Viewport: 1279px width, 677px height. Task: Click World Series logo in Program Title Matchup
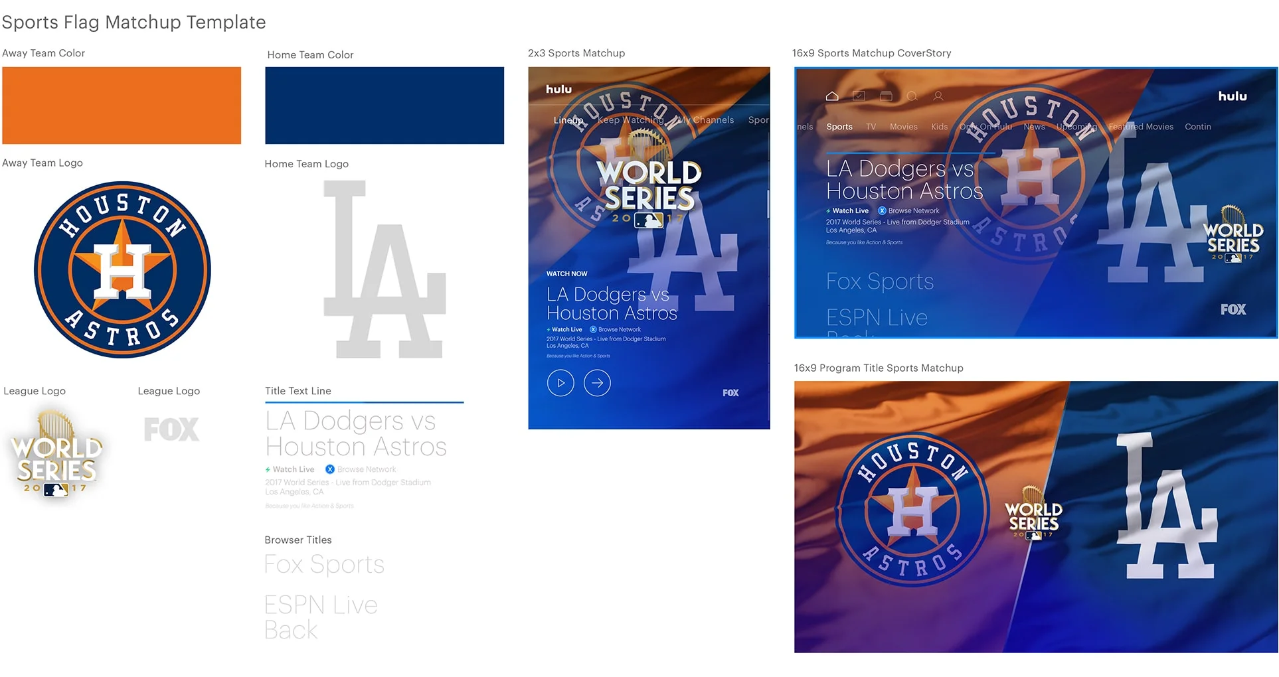coord(1033,514)
